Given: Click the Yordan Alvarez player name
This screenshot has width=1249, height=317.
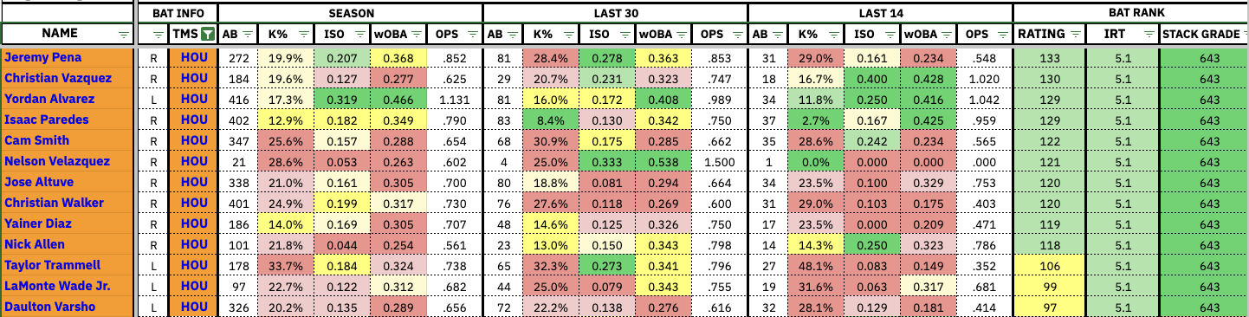Looking at the screenshot, I should pos(49,99).
